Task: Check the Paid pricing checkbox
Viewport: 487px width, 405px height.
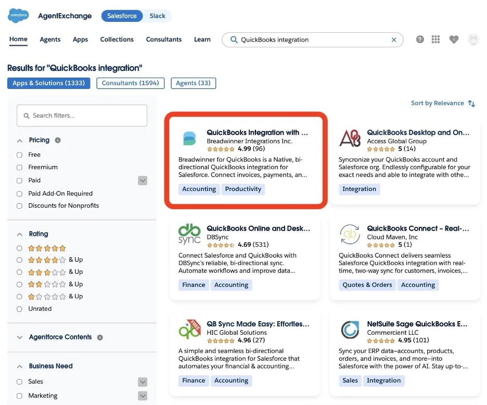Action: tap(19, 181)
